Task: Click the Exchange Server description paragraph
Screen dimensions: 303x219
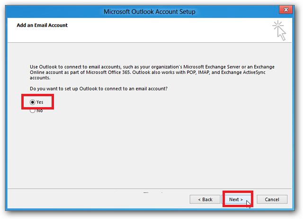Action: (x=152, y=73)
